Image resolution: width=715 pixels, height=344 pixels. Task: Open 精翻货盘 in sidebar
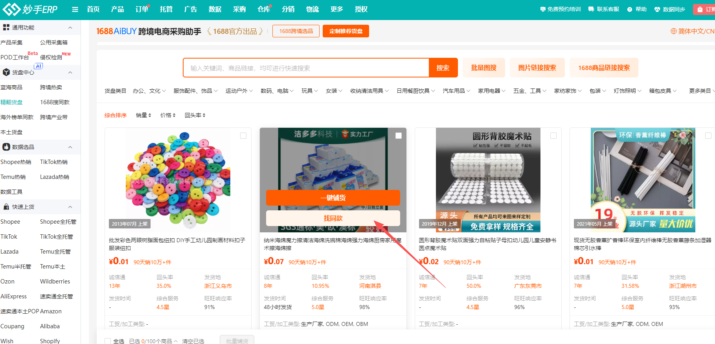[11, 102]
